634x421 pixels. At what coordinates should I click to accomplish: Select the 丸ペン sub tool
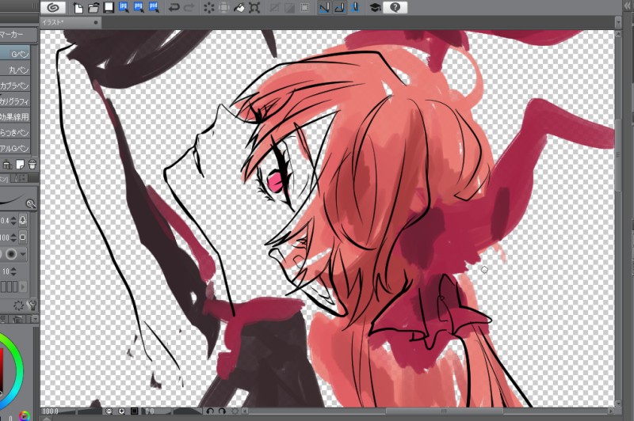[15, 70]
